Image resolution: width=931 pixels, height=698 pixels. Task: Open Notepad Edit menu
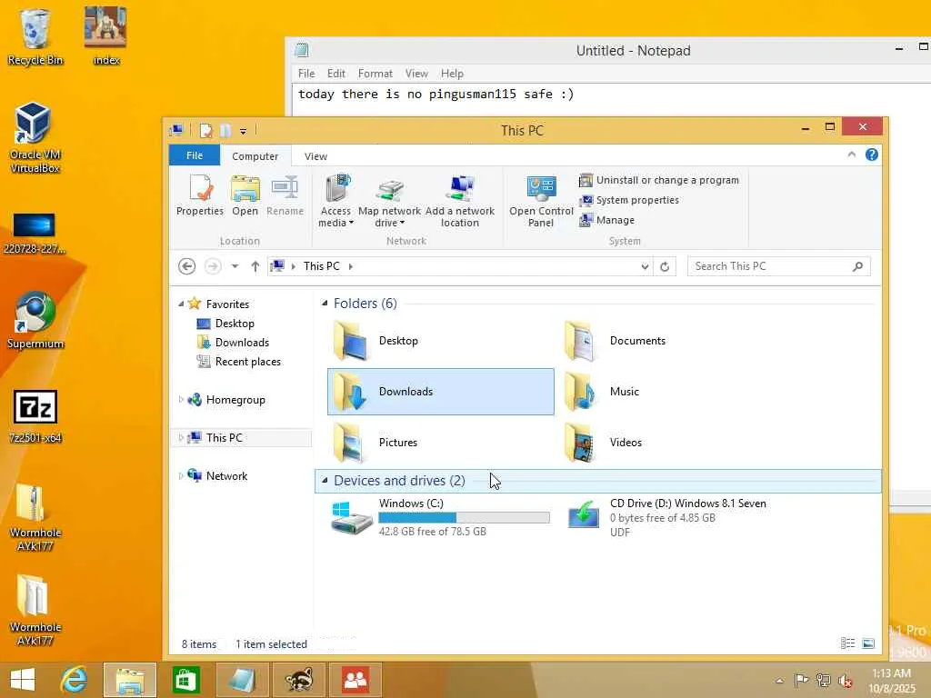(x=336, y=74)
